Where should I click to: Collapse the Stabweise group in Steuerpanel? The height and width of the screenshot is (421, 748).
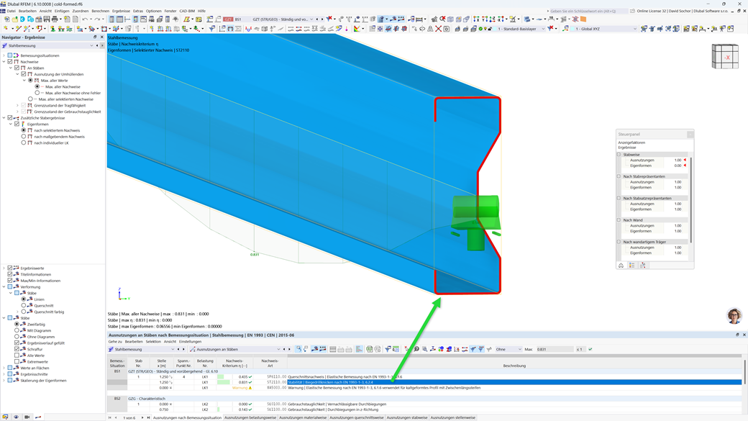tap(619, 155)
